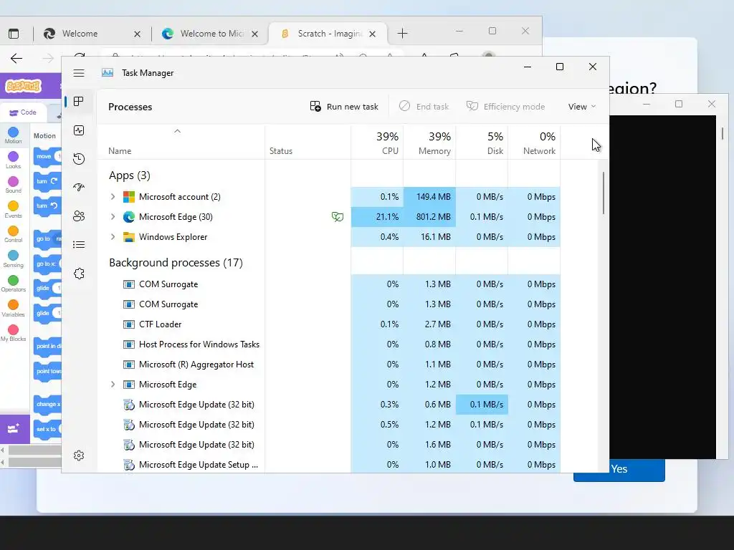
Task: Open Services page in Task Manager sidebar
Action: (79, 274)
